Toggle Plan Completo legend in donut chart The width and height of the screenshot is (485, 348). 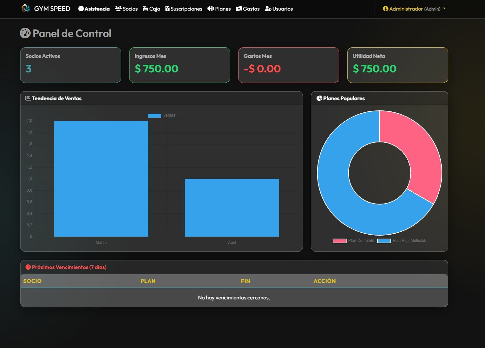coord(354,241)
